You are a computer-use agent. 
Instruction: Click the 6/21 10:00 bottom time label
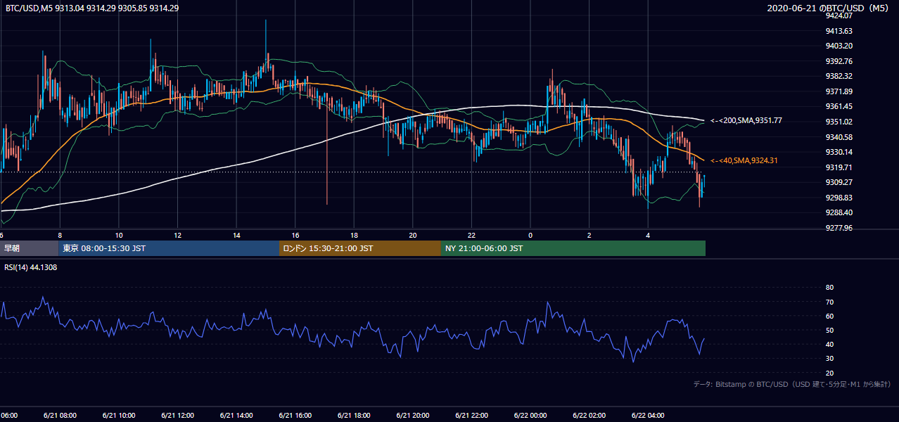coord(119,416)
